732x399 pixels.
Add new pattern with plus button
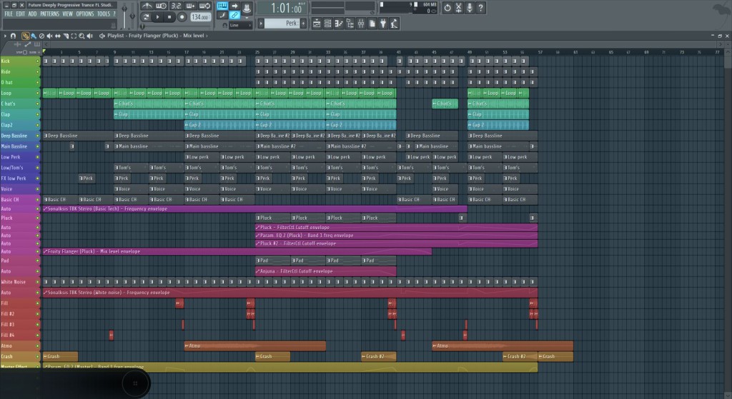pos(303,24)
